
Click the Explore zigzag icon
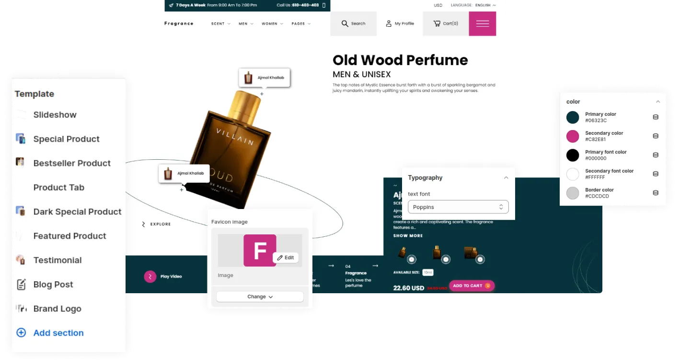pyautogui.click(x=143, y=224)
